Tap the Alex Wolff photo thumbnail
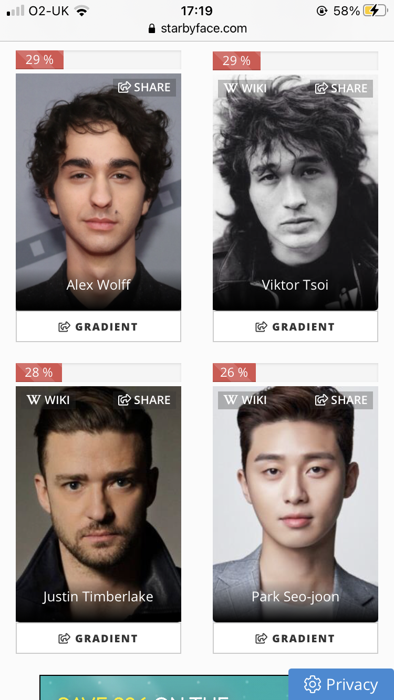 98,192
